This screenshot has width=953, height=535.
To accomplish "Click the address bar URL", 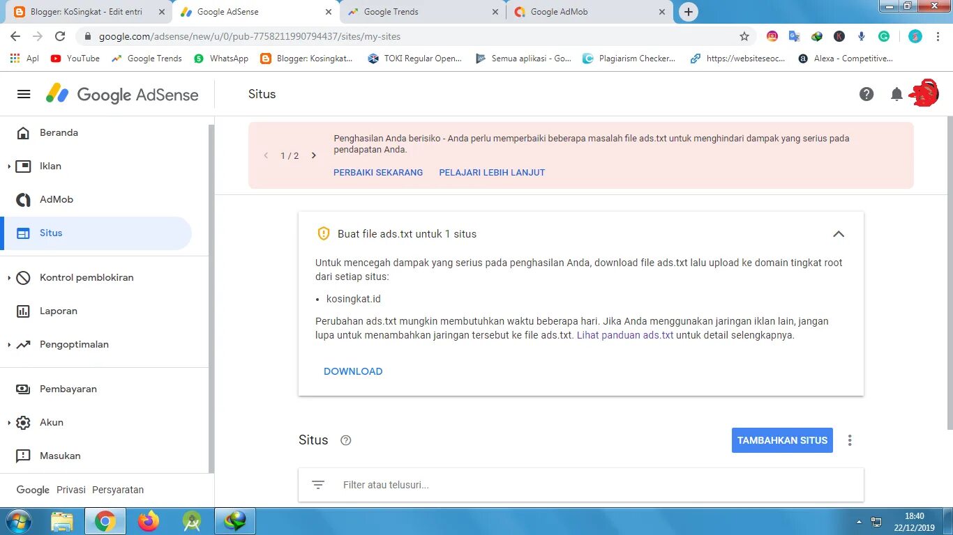I will (x=250, y=36).
